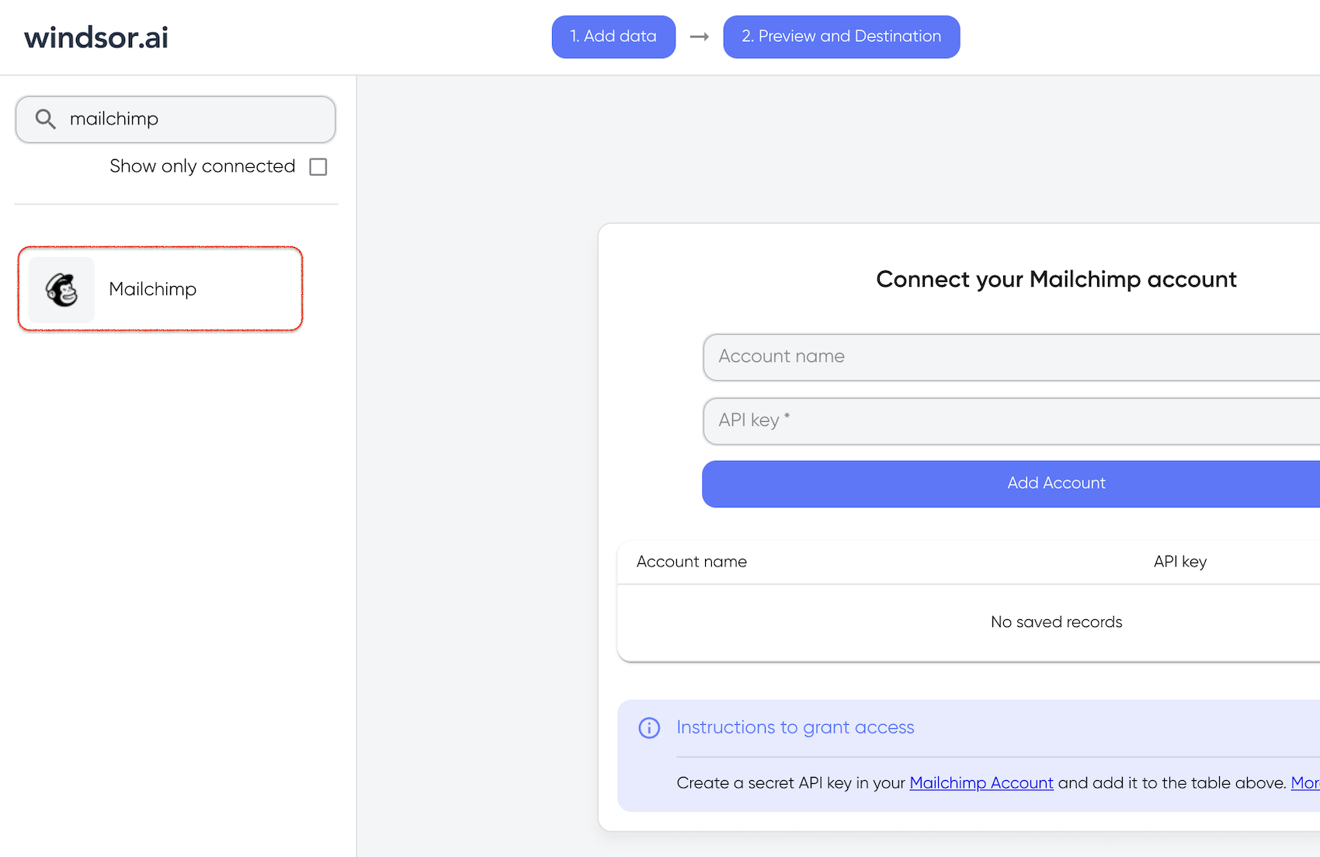The width and height of the screenshot is (1320, 857).
Task: Click the Mailchimp monkey logo icon
Action: pos(61,290)
